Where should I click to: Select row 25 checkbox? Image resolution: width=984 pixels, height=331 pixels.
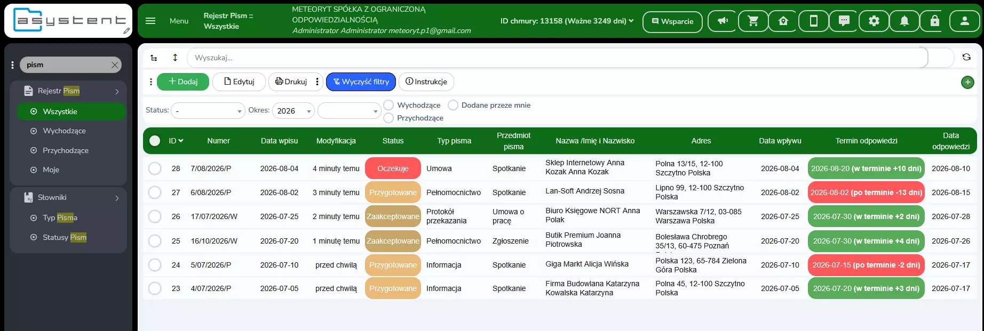[x=155, y=241]
